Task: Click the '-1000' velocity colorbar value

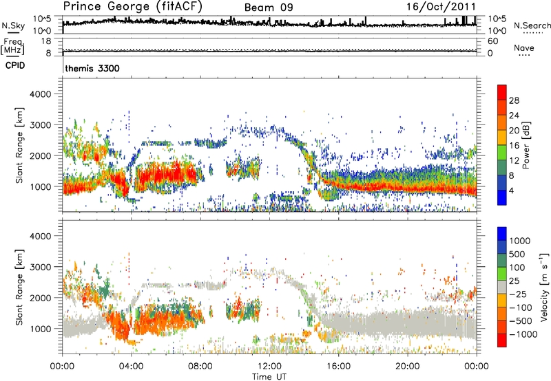Action: (x=523, y=334)
